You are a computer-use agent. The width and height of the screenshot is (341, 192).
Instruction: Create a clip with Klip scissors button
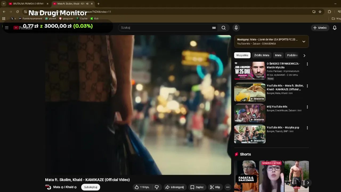coord(215,187)
